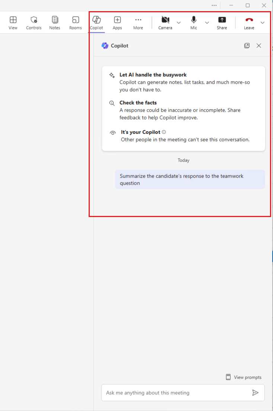This screenshot has height=411, width=273.
Task: Click the Copilot logo in panel header
Action: coord(105,46)
